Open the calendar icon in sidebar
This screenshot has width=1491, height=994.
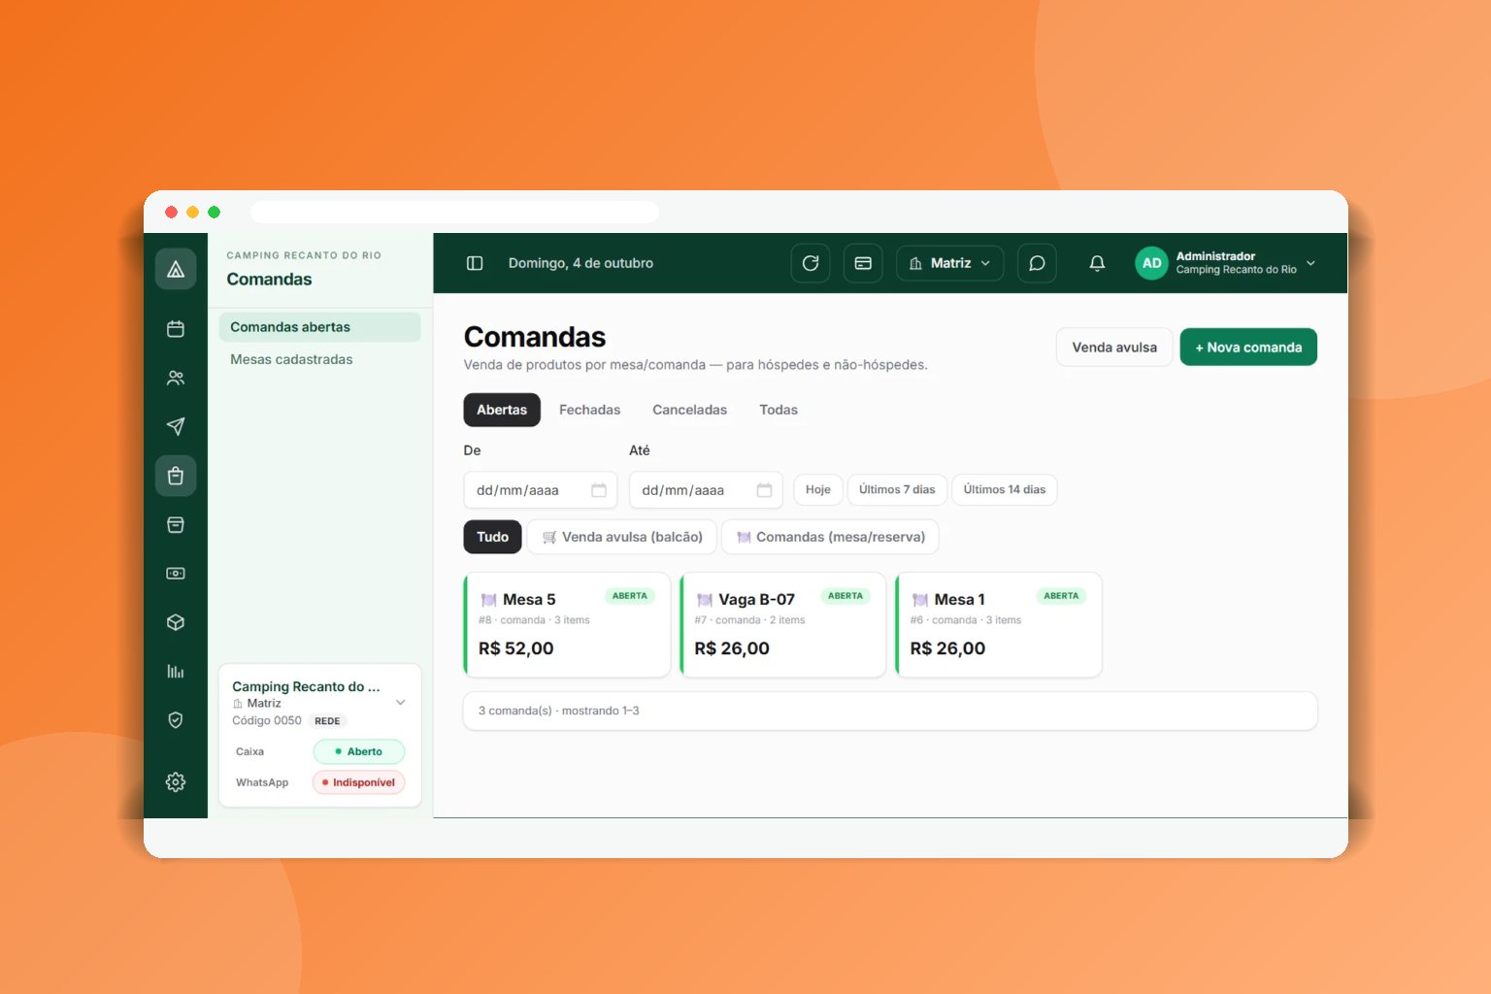(x=176, y=329)
